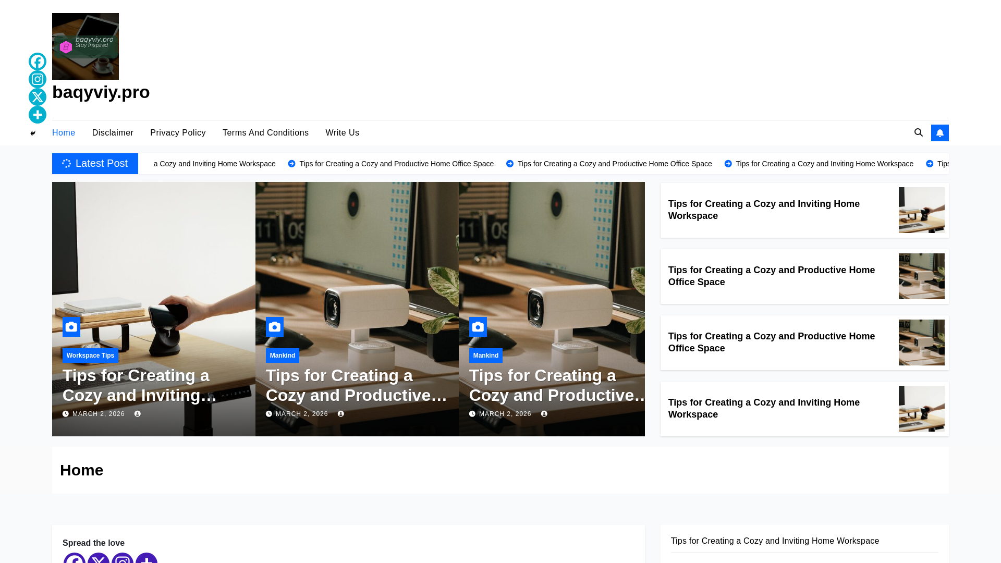Click thumbnail of first sidebar post
The height and width of the screenshot is (563, 1001).
(922, 210)
